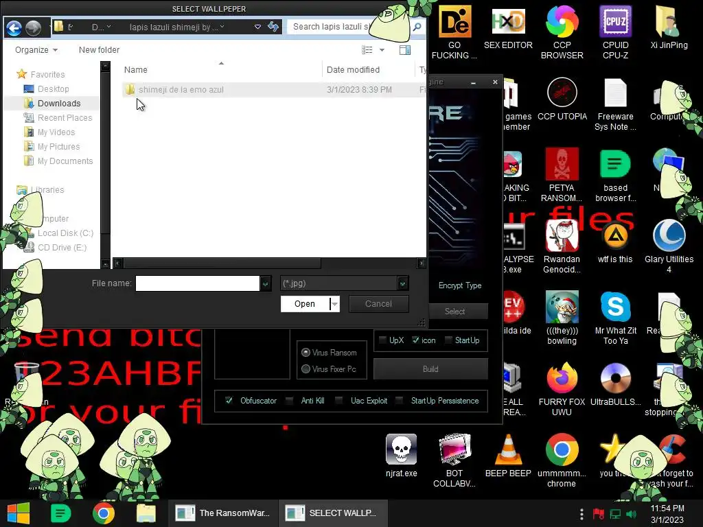Click the File name input field
The height and width of the screenshot is (527, 703).
click(x=198, y=283)
